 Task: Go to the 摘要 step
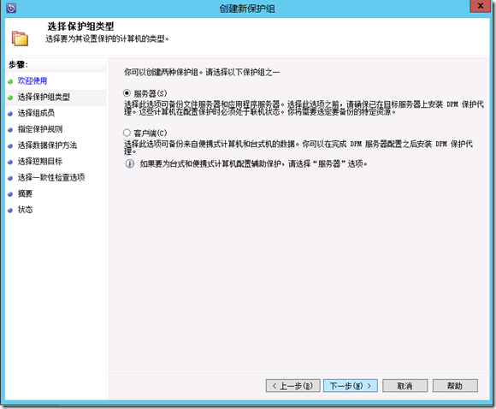pos(25,193)
